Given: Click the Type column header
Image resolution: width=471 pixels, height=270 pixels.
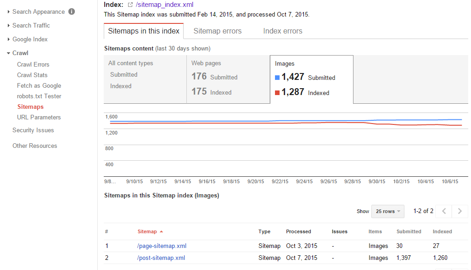Looking at the screenshot, I should tap(264, 231).
